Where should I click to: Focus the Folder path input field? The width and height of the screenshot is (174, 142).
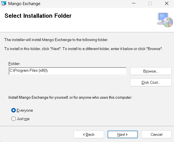point(67,71)
